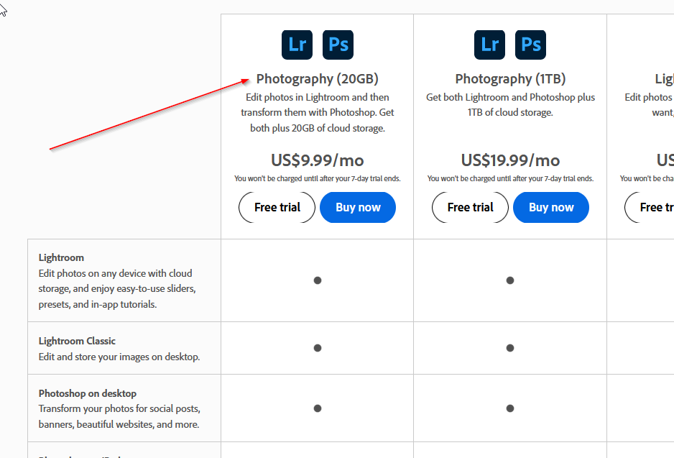
Task: Select the Photography (1TB) plan heading
Action: click(510, 79)
